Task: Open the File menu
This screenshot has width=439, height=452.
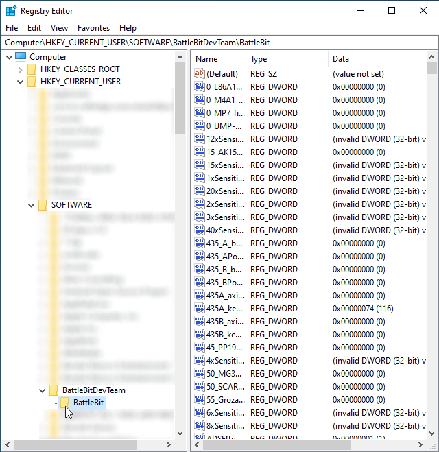Action: point(12,28)
